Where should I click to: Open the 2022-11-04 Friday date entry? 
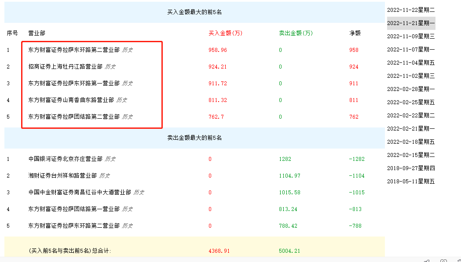411,63
